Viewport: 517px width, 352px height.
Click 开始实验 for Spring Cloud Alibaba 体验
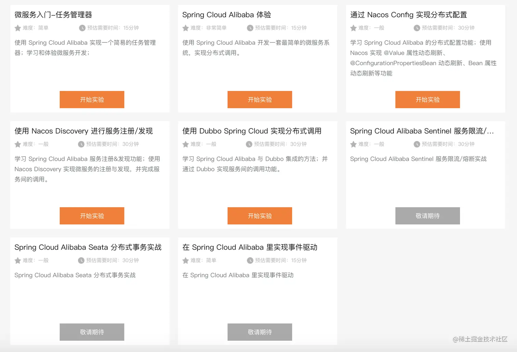(x=260, y=100)
